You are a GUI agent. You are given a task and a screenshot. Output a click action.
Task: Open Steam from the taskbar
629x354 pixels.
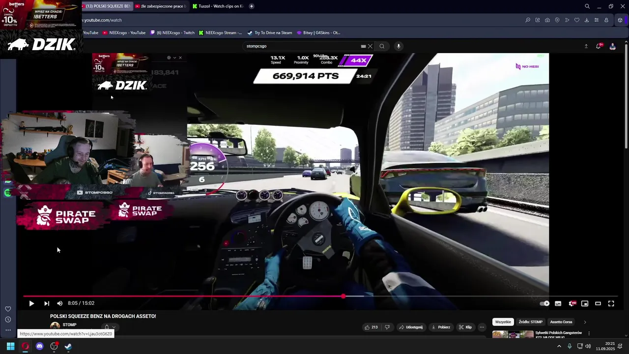click(68, 346)
